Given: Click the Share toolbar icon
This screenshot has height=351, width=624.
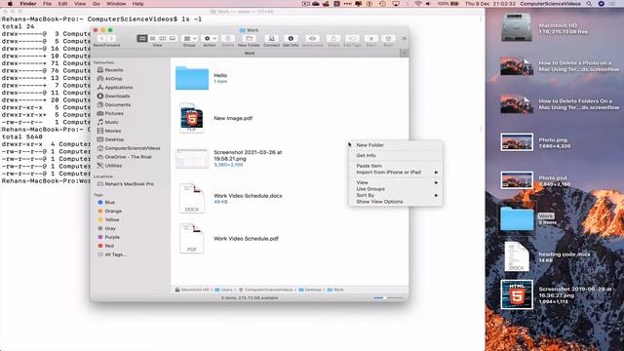Looking at the screenshot, I should pyautogui.click(x=333, y=39).
